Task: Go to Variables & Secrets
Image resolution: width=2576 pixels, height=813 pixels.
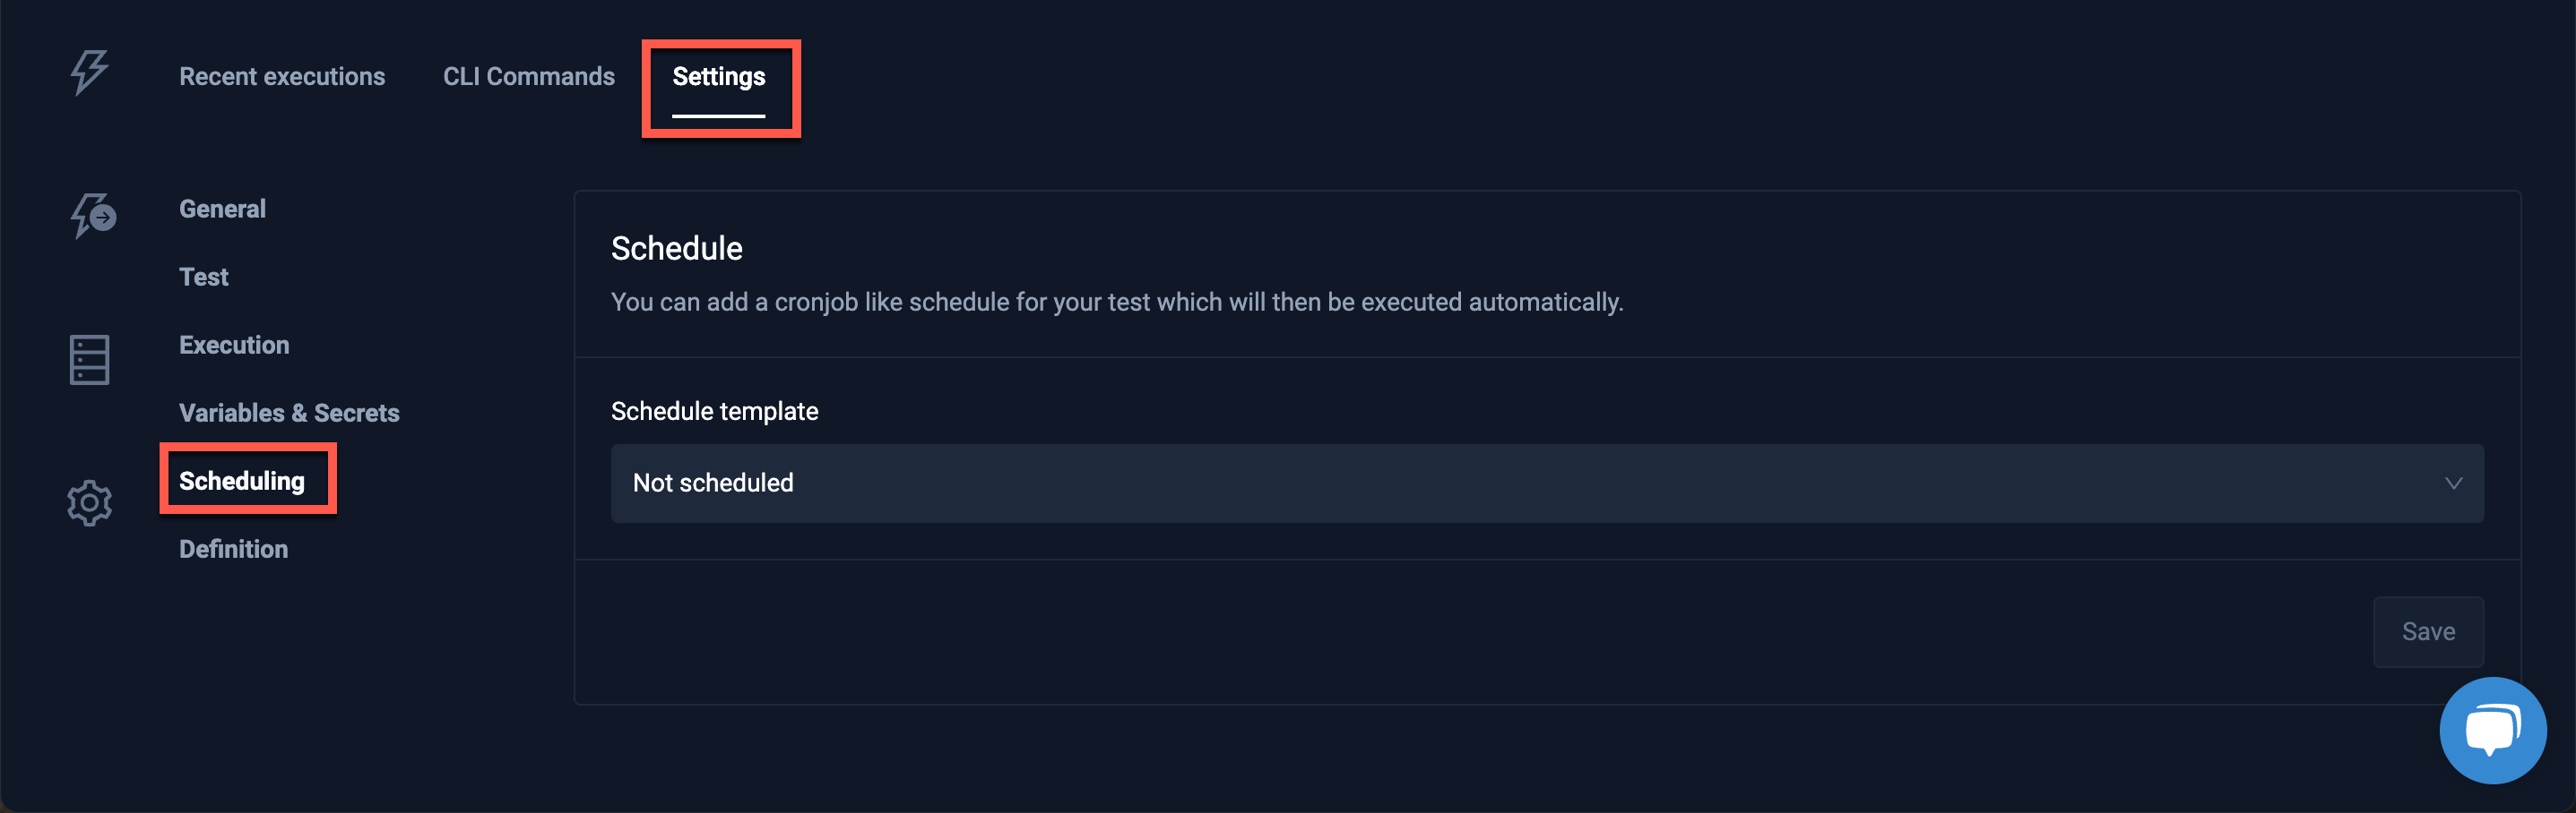Action: click(289, 413)
